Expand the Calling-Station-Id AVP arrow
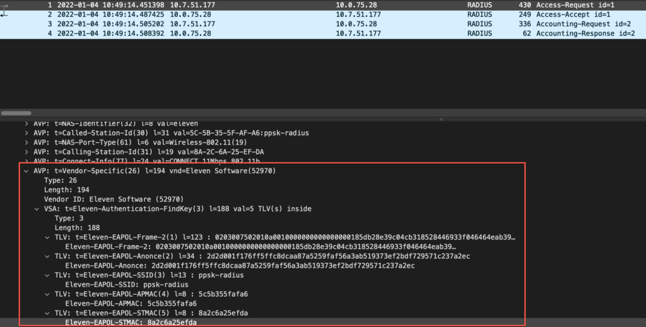 coord(26,152)
